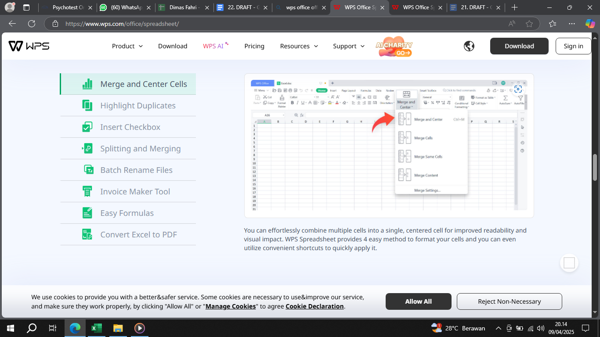Click inside the browser address bar
Image resolution: width=600 pixels, height=337 pixels.
(x=176, y=24)
